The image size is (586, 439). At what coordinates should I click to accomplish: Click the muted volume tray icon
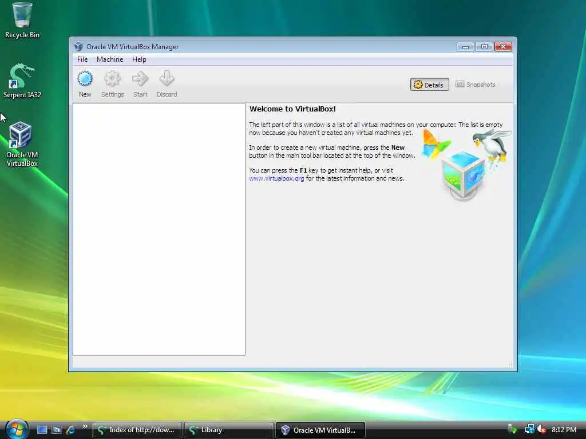541,429
